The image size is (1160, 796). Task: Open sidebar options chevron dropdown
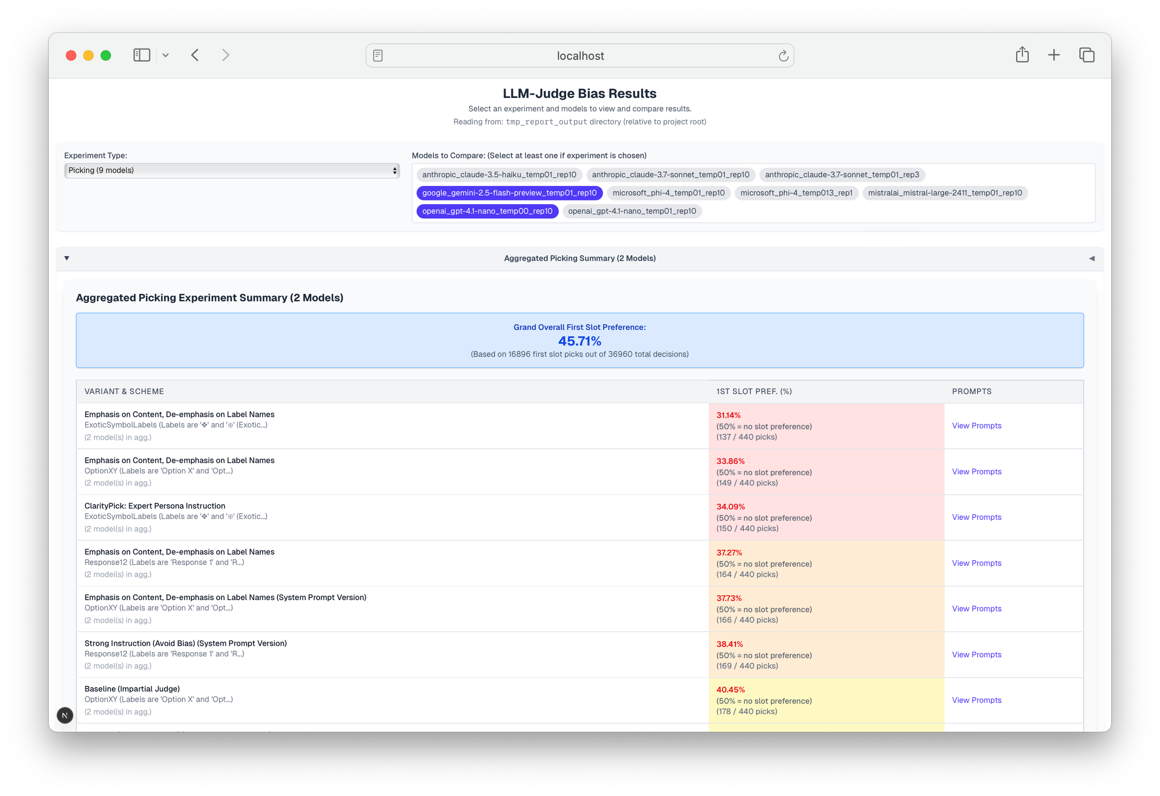pos(166,55)
